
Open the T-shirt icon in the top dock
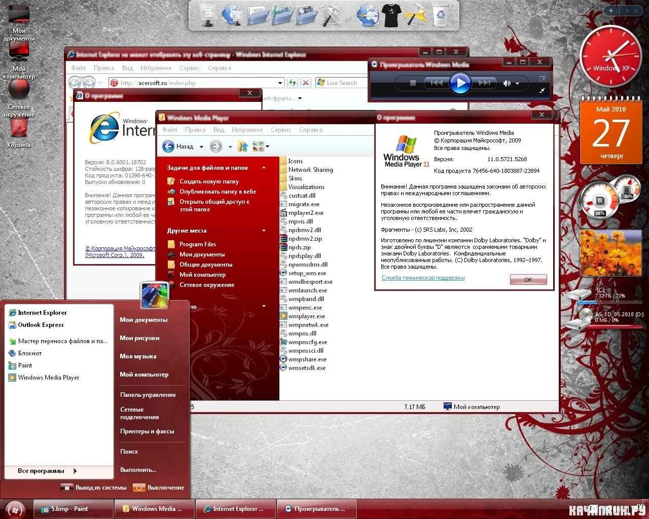[391, 15]
